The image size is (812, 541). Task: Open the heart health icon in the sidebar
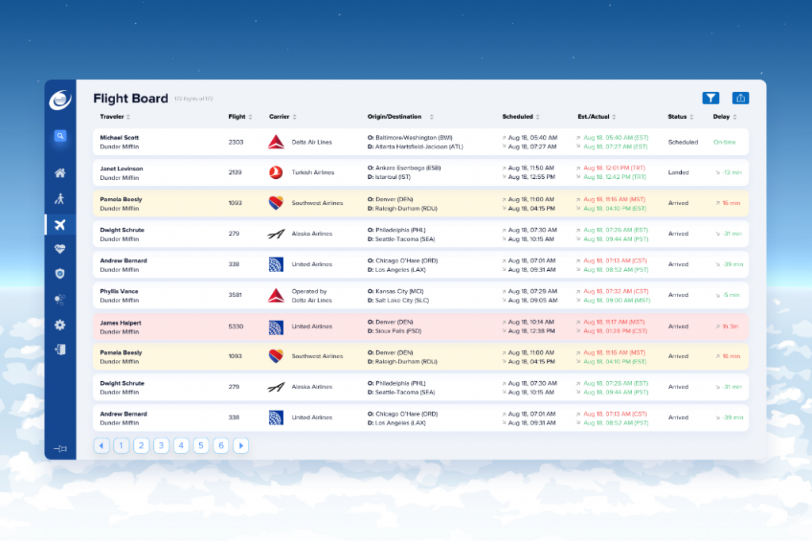pos(60,249)
